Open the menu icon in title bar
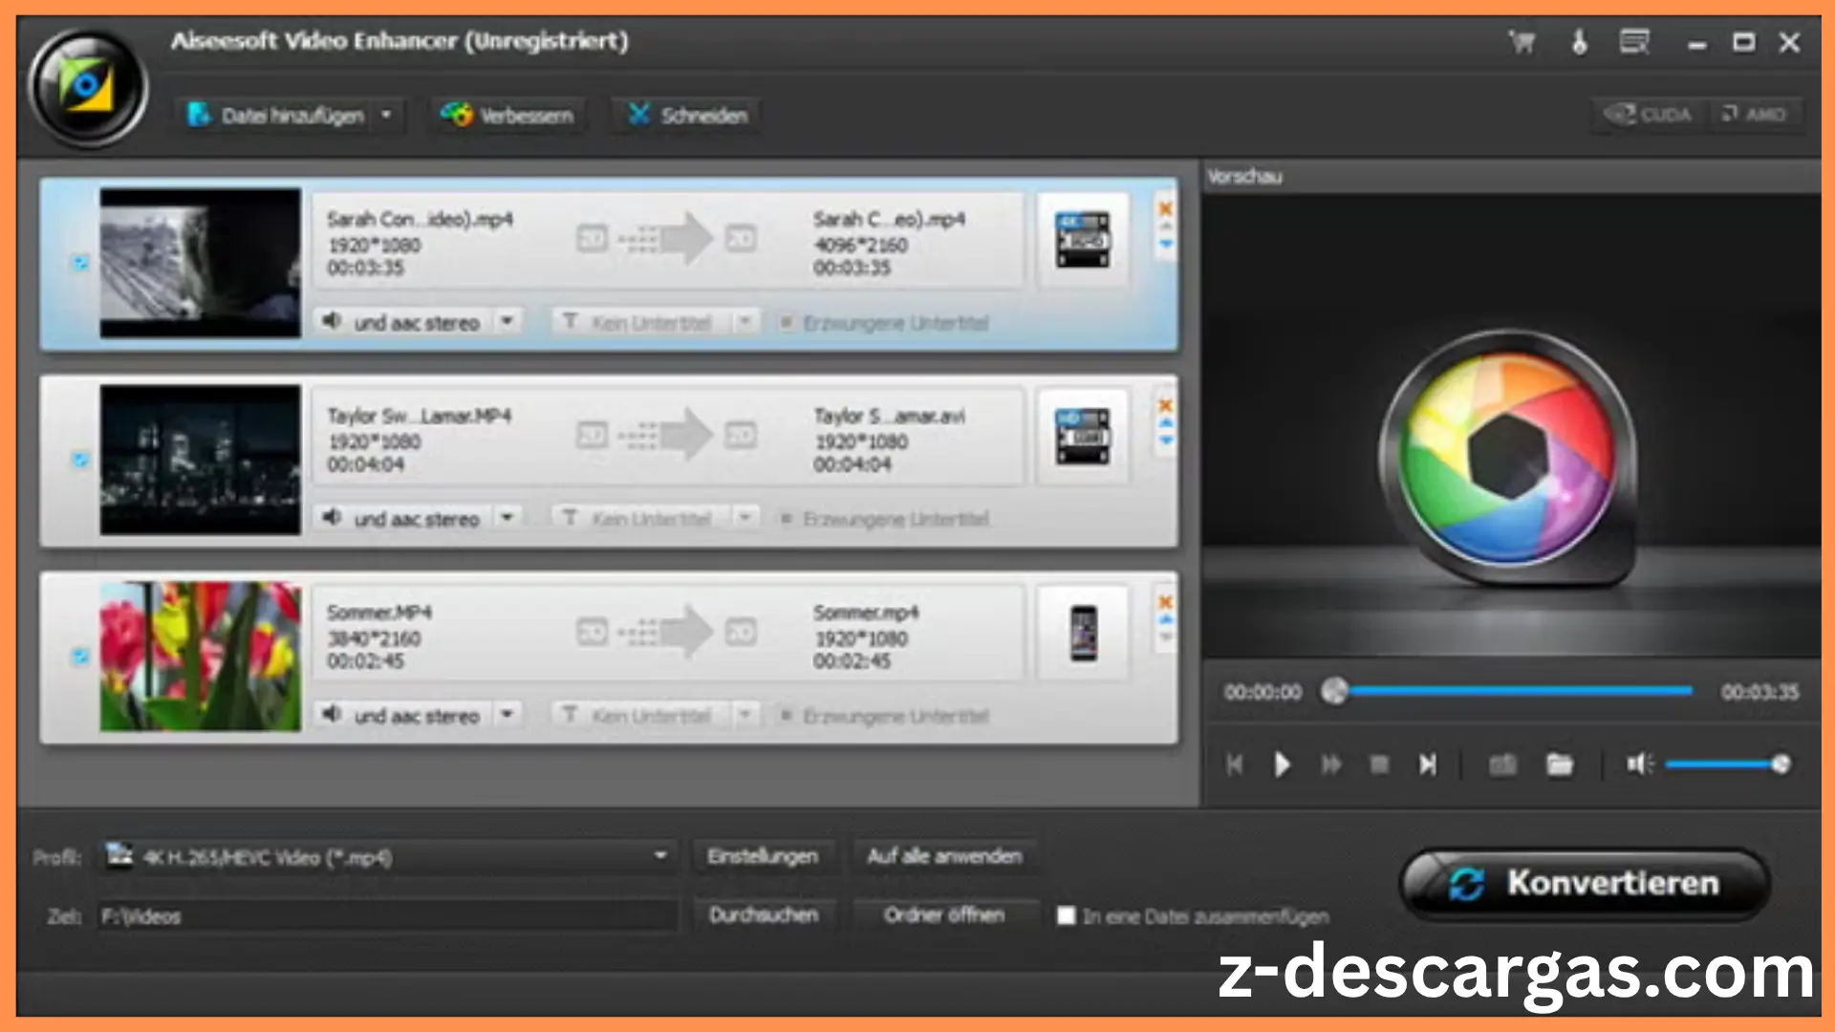 1634,42
